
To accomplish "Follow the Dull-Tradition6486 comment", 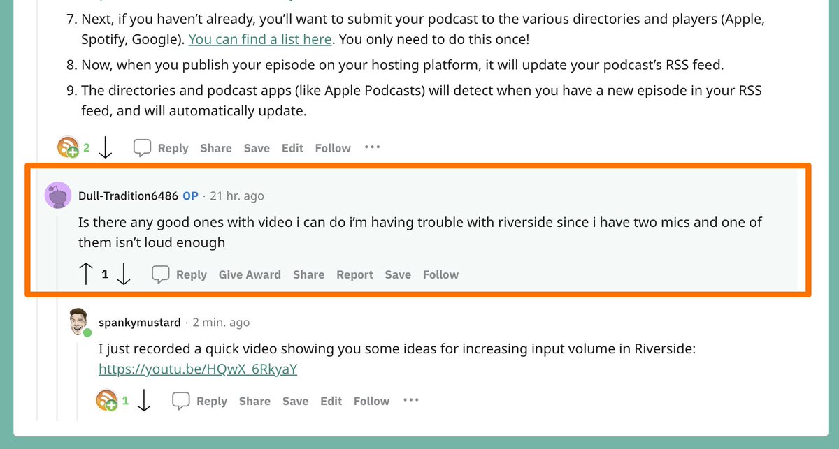I will [440, 274].
